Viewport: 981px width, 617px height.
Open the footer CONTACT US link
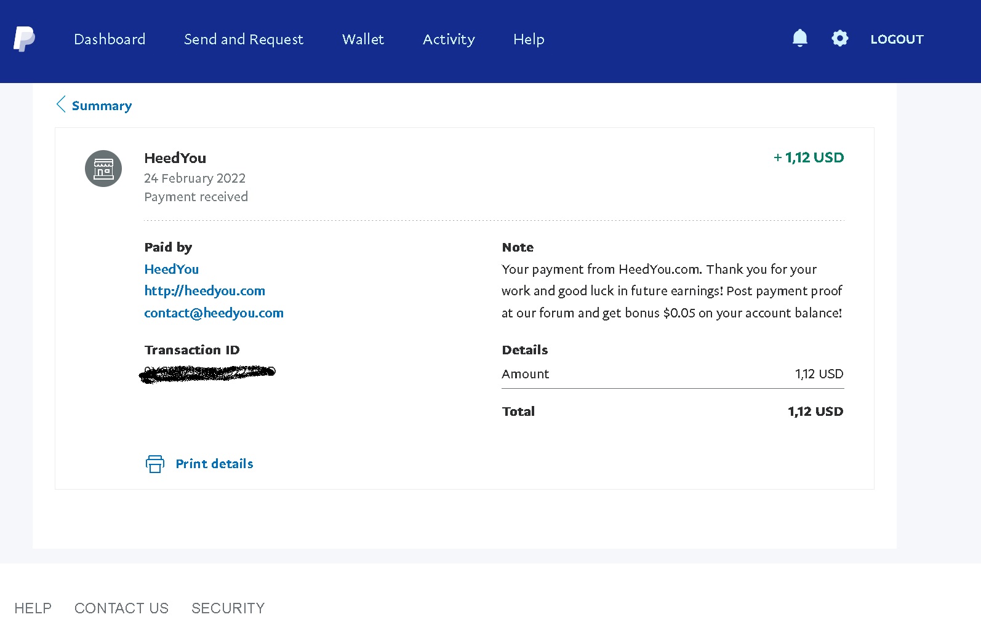pos(121,608)
